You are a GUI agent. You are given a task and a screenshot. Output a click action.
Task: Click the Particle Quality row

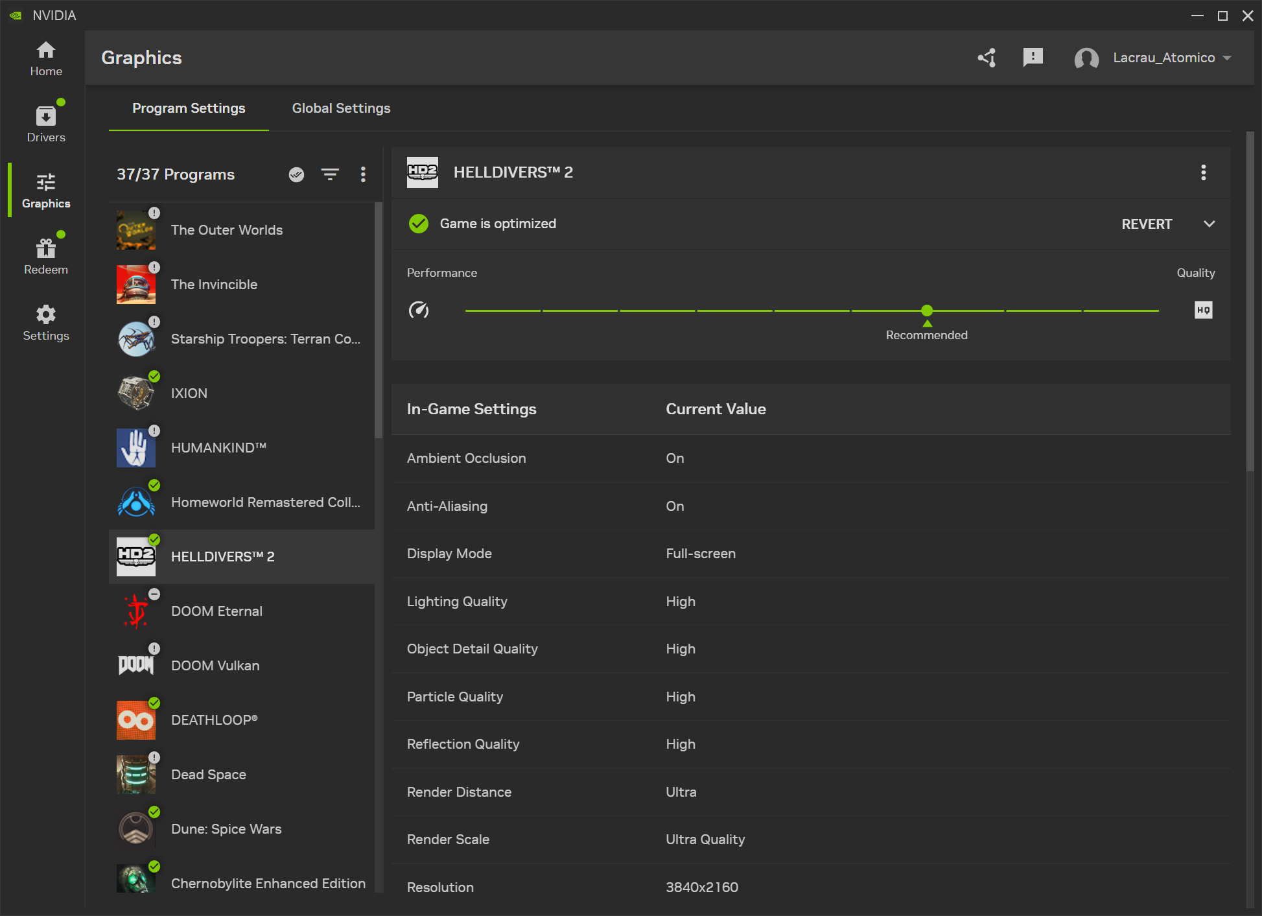click(811, 697)
